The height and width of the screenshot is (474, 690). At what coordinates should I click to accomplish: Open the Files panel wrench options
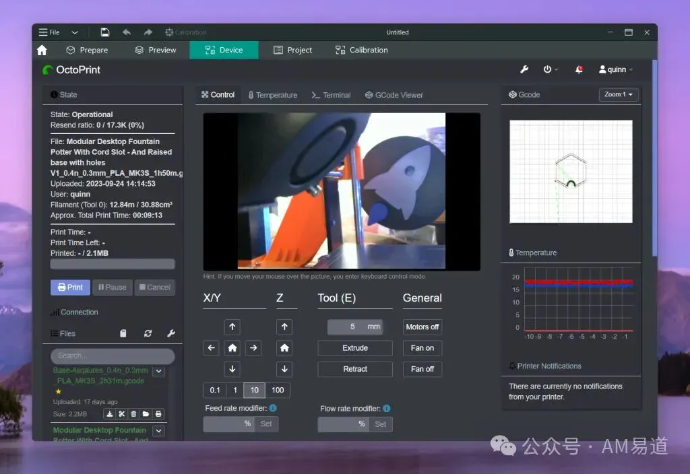click(x=171, y=333)
